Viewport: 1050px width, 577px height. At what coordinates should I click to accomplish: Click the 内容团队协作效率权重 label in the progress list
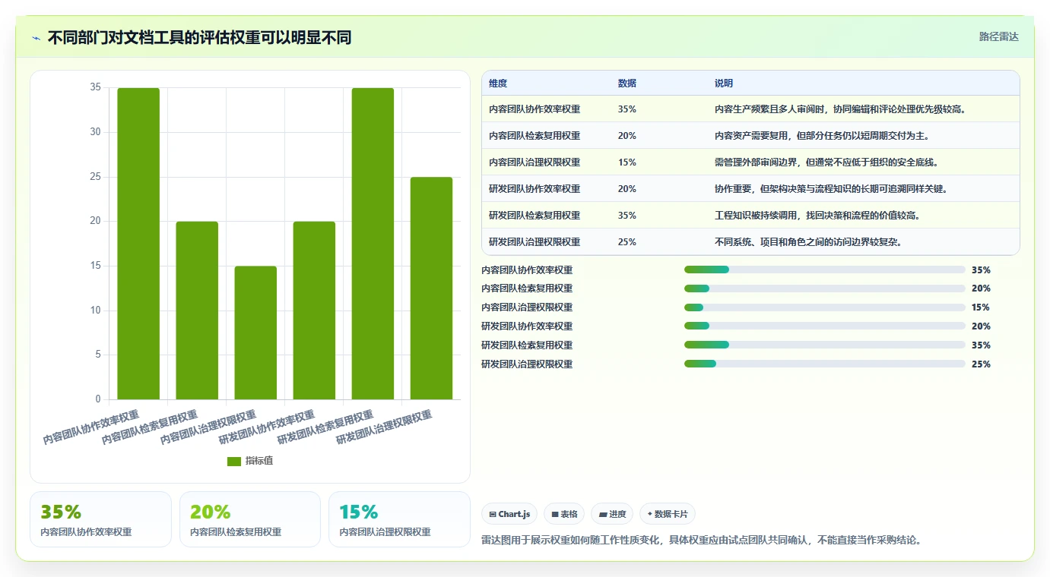527,270
